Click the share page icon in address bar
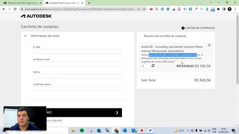 click(139, 9)
